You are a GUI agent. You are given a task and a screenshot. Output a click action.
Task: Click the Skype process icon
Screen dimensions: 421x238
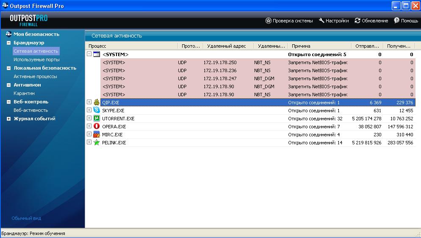pyautogui.click(x=97, y=110)
